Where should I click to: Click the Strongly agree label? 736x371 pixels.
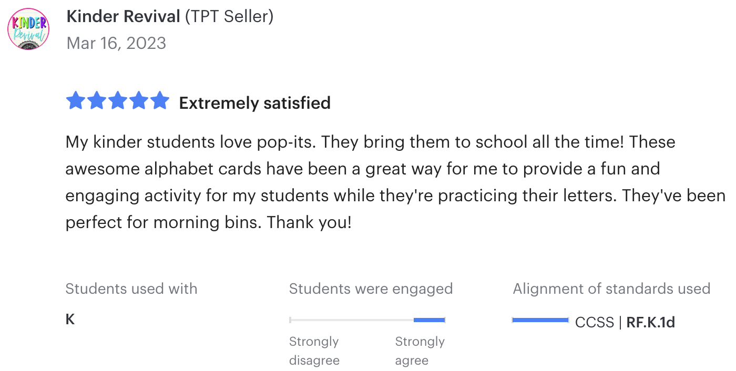click(x=420, y=351)
